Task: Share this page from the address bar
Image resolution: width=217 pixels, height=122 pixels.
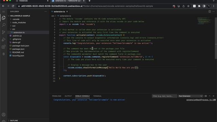Action: pos(183,6)
